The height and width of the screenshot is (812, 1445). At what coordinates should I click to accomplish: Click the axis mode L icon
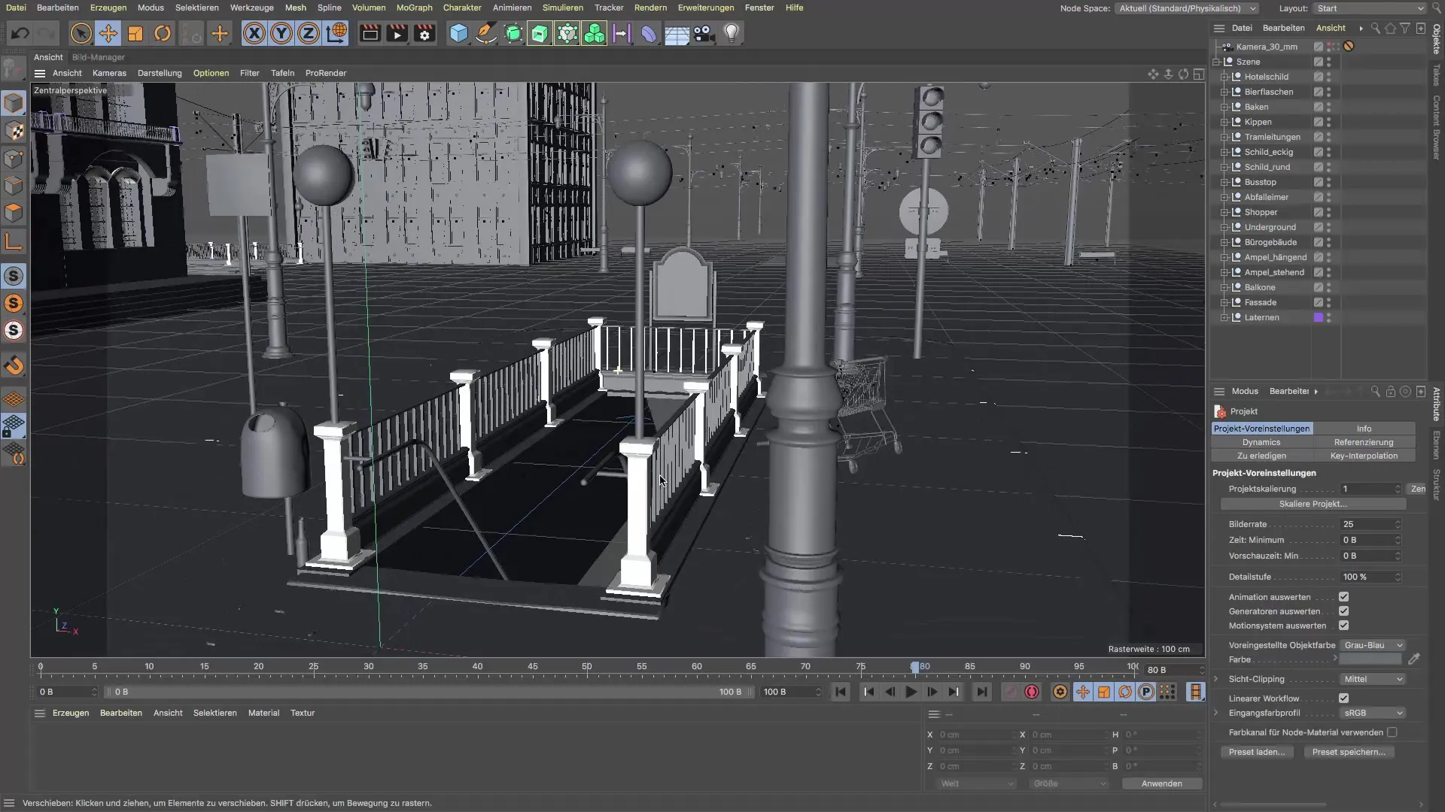click(x=14, y=242)
